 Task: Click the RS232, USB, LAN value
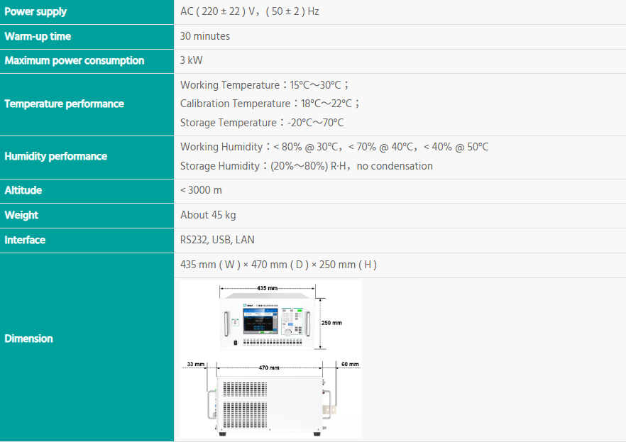point(217,240)
